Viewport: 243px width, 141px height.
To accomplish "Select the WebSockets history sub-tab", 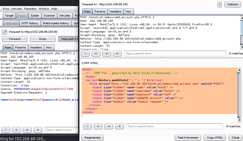I will coord(56,23).
